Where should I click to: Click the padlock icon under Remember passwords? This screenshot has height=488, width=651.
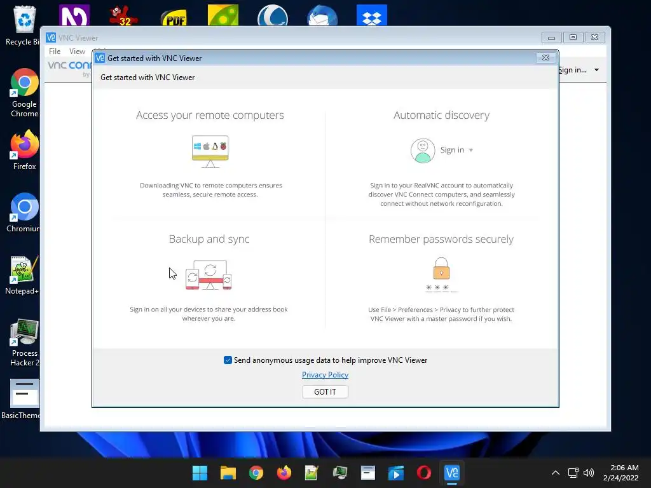441,268
